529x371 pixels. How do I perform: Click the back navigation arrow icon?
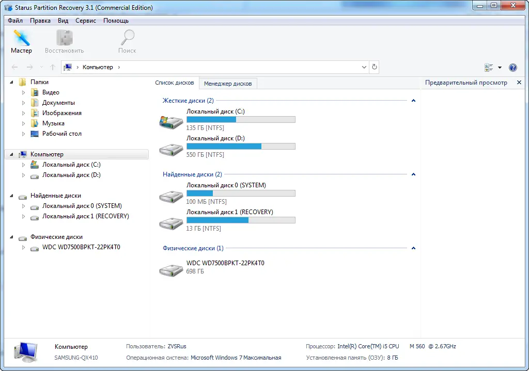click(14, 67)
